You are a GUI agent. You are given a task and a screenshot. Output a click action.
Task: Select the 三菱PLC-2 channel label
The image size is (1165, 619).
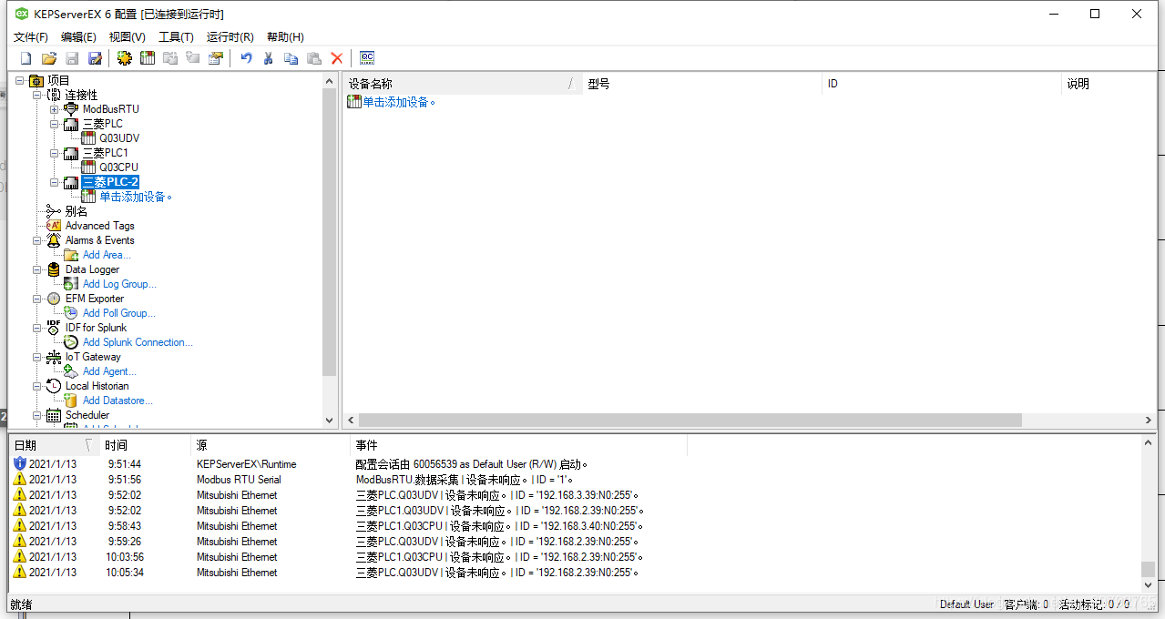click(x=110, y=182)
